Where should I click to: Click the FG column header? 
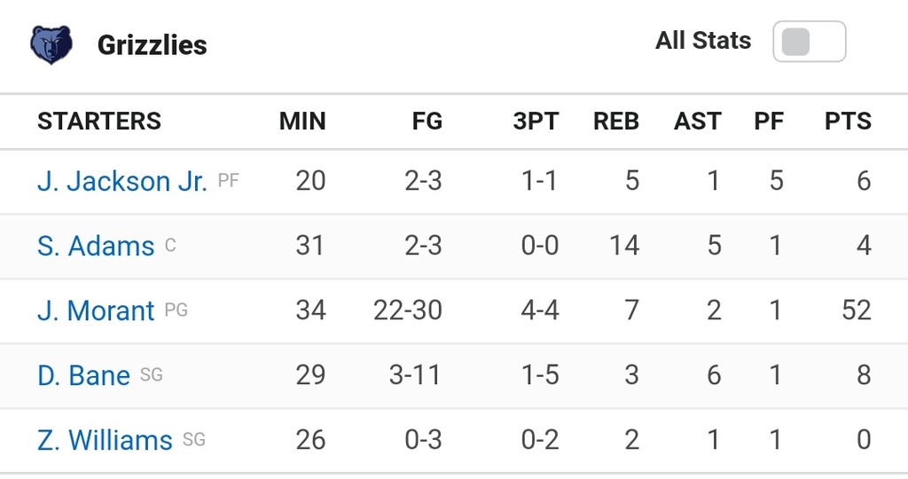click(x=427, y=121)
